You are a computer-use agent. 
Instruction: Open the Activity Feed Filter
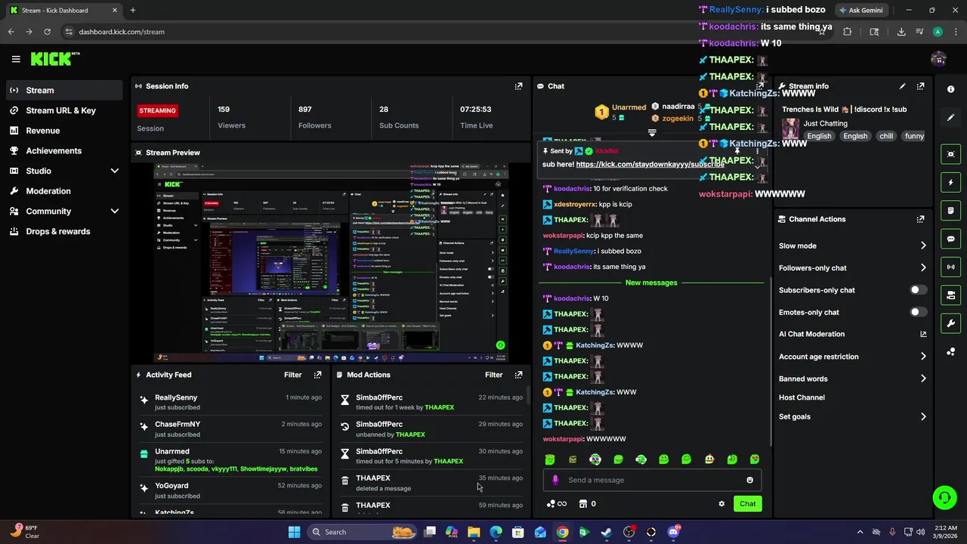(293, 375)
